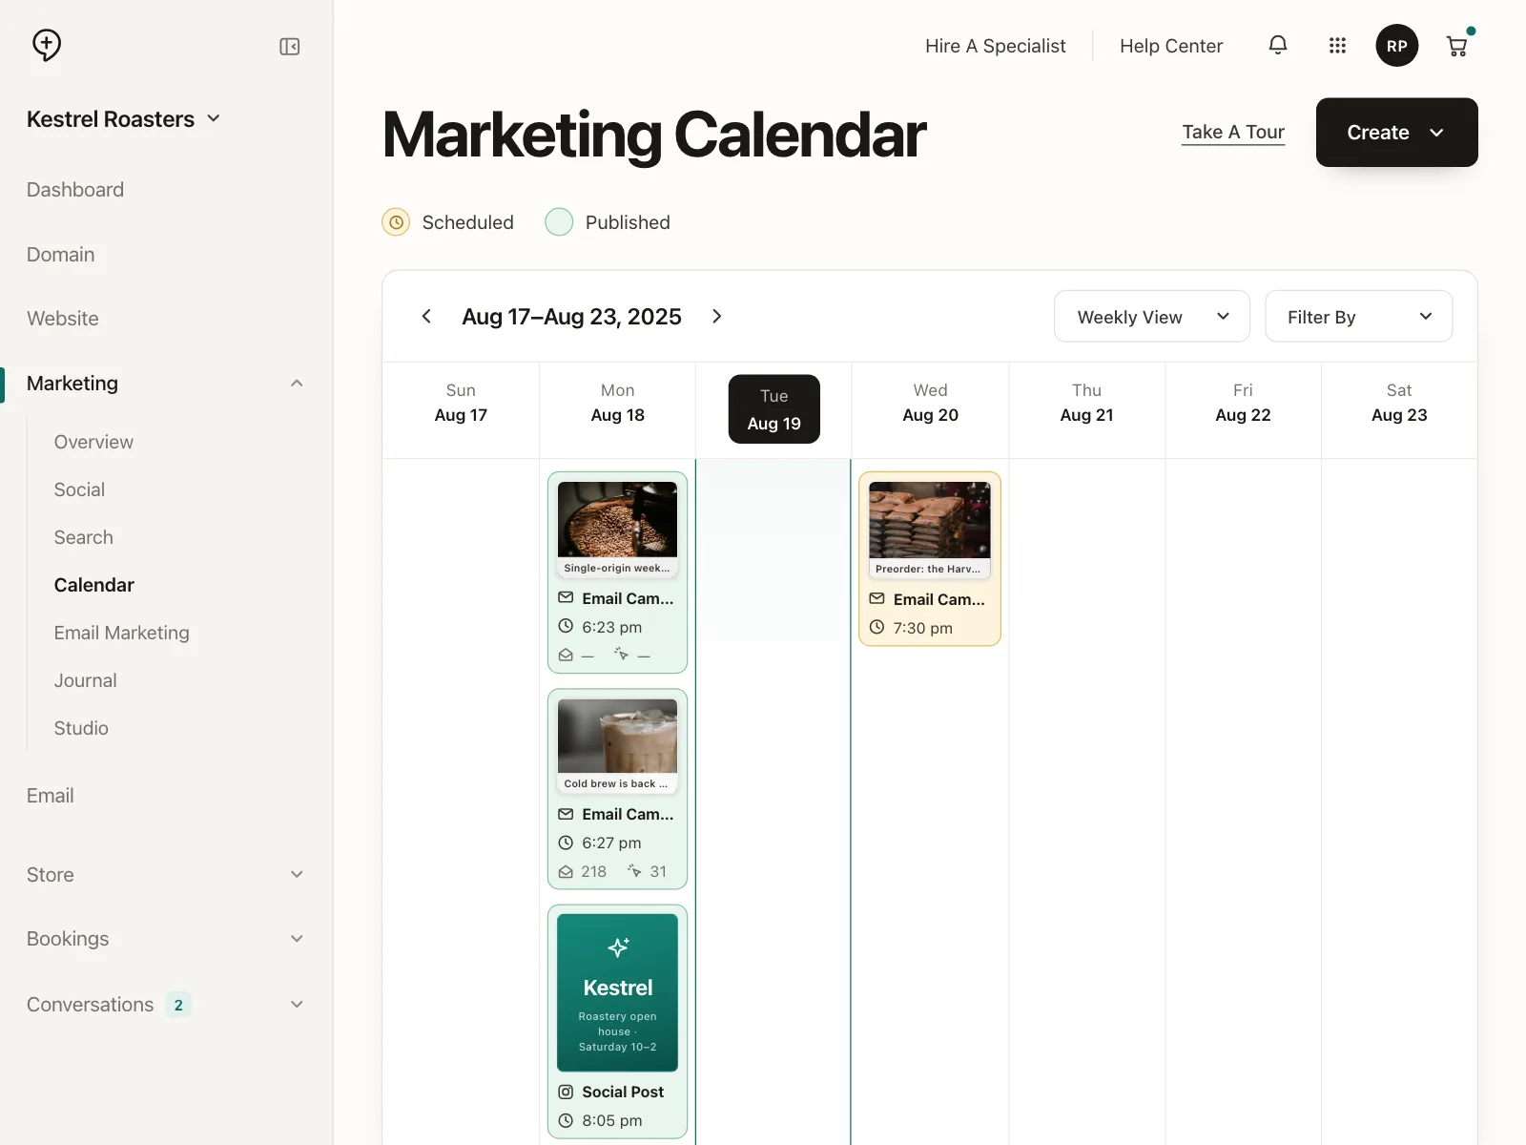The width and height of the screenshot is (1526, 1145).
Task: Open Single-origin week email thumbnail
Action: click(618, 530)
